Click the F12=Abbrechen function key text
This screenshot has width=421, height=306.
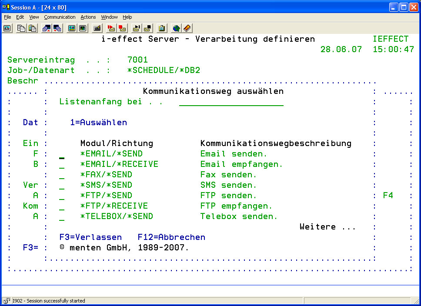pyautogui.click(x=171, y=237)
